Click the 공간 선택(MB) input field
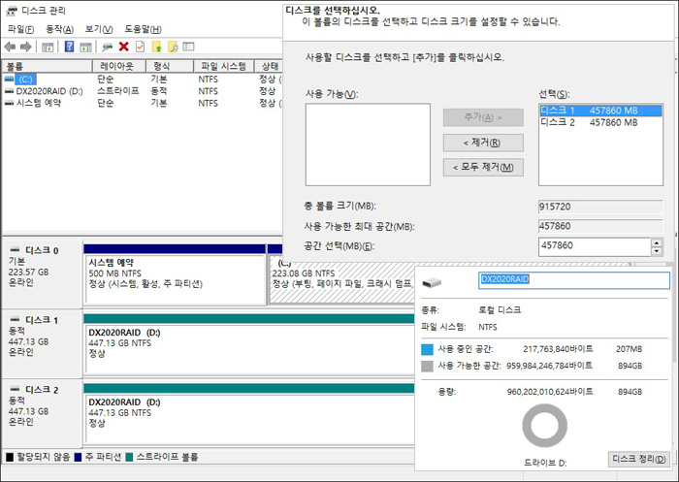The image size is (679, 482). pos(595,246)
